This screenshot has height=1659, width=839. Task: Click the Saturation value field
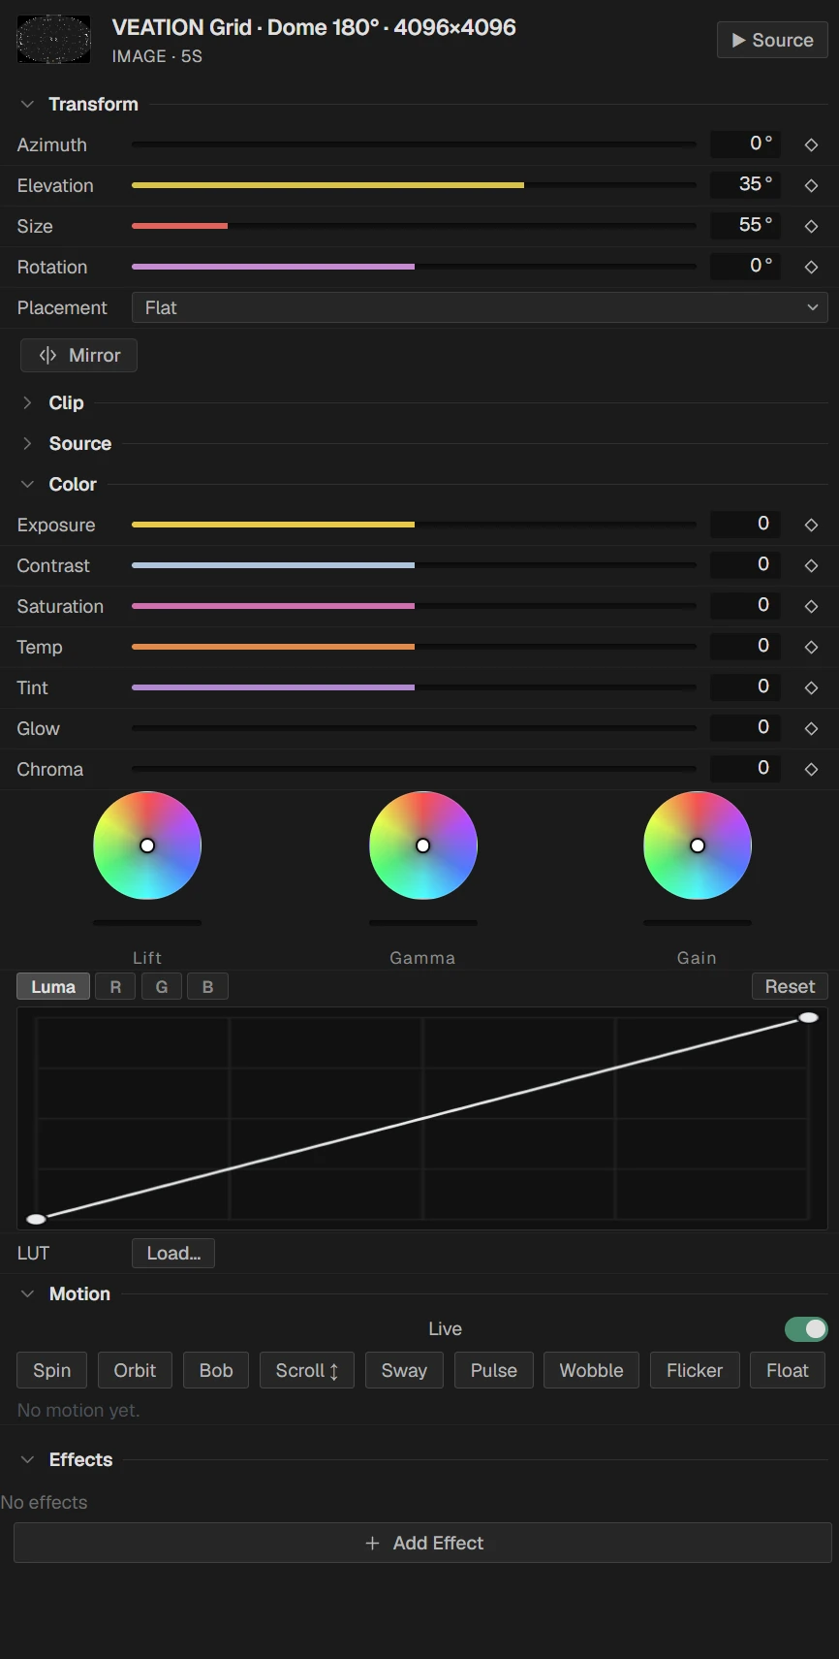pyautogui.click(x=746, y=606)
